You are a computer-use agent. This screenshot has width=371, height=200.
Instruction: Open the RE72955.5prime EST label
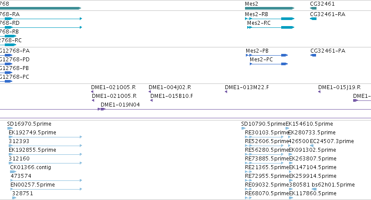tap(267, 176)
